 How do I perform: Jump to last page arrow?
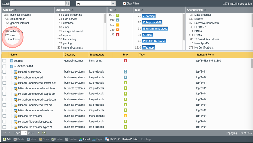click(x=44, y=133)
